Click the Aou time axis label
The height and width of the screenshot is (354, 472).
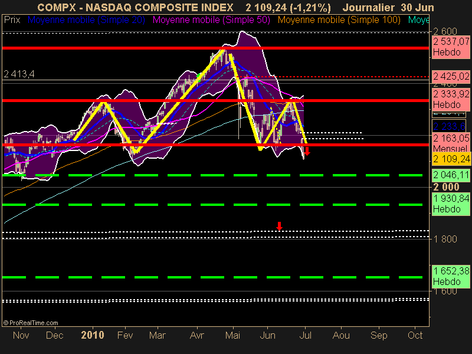click(341, 335)
